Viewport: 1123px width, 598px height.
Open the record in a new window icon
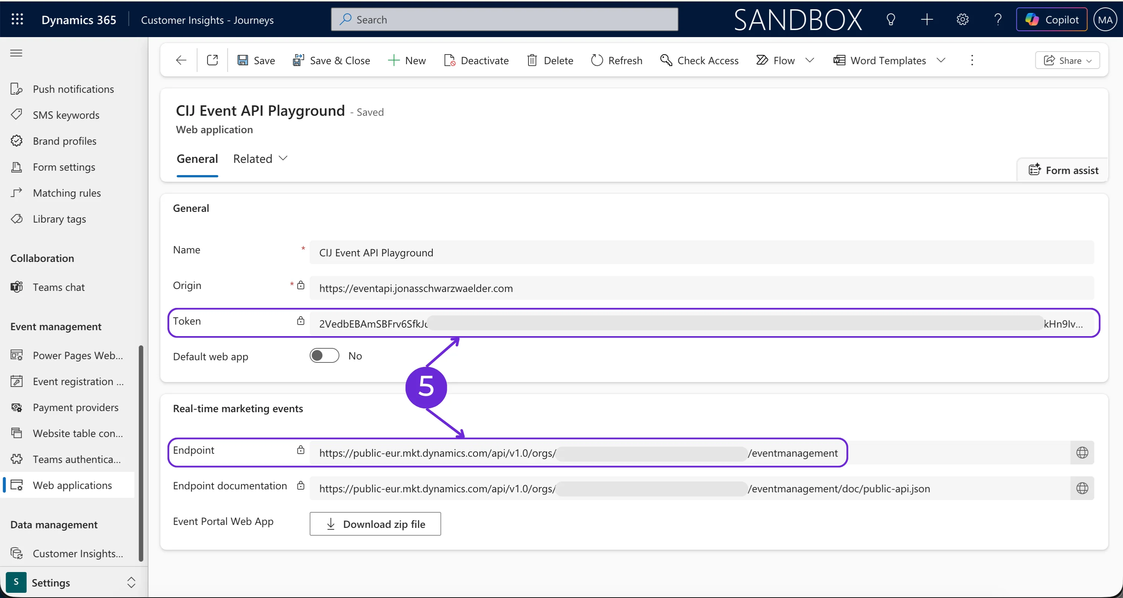212,60
